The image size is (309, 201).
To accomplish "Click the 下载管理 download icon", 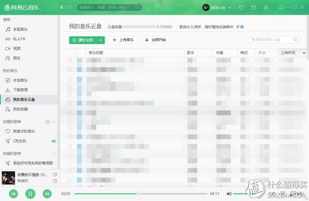I will coord(8,90).
